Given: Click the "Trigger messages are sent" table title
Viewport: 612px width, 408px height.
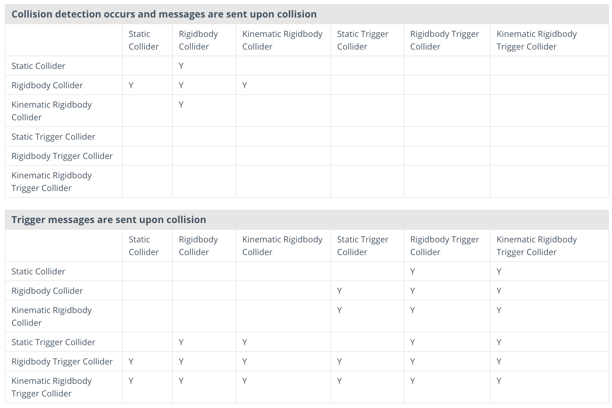Looking at the screenshot, I should point(109,220).
